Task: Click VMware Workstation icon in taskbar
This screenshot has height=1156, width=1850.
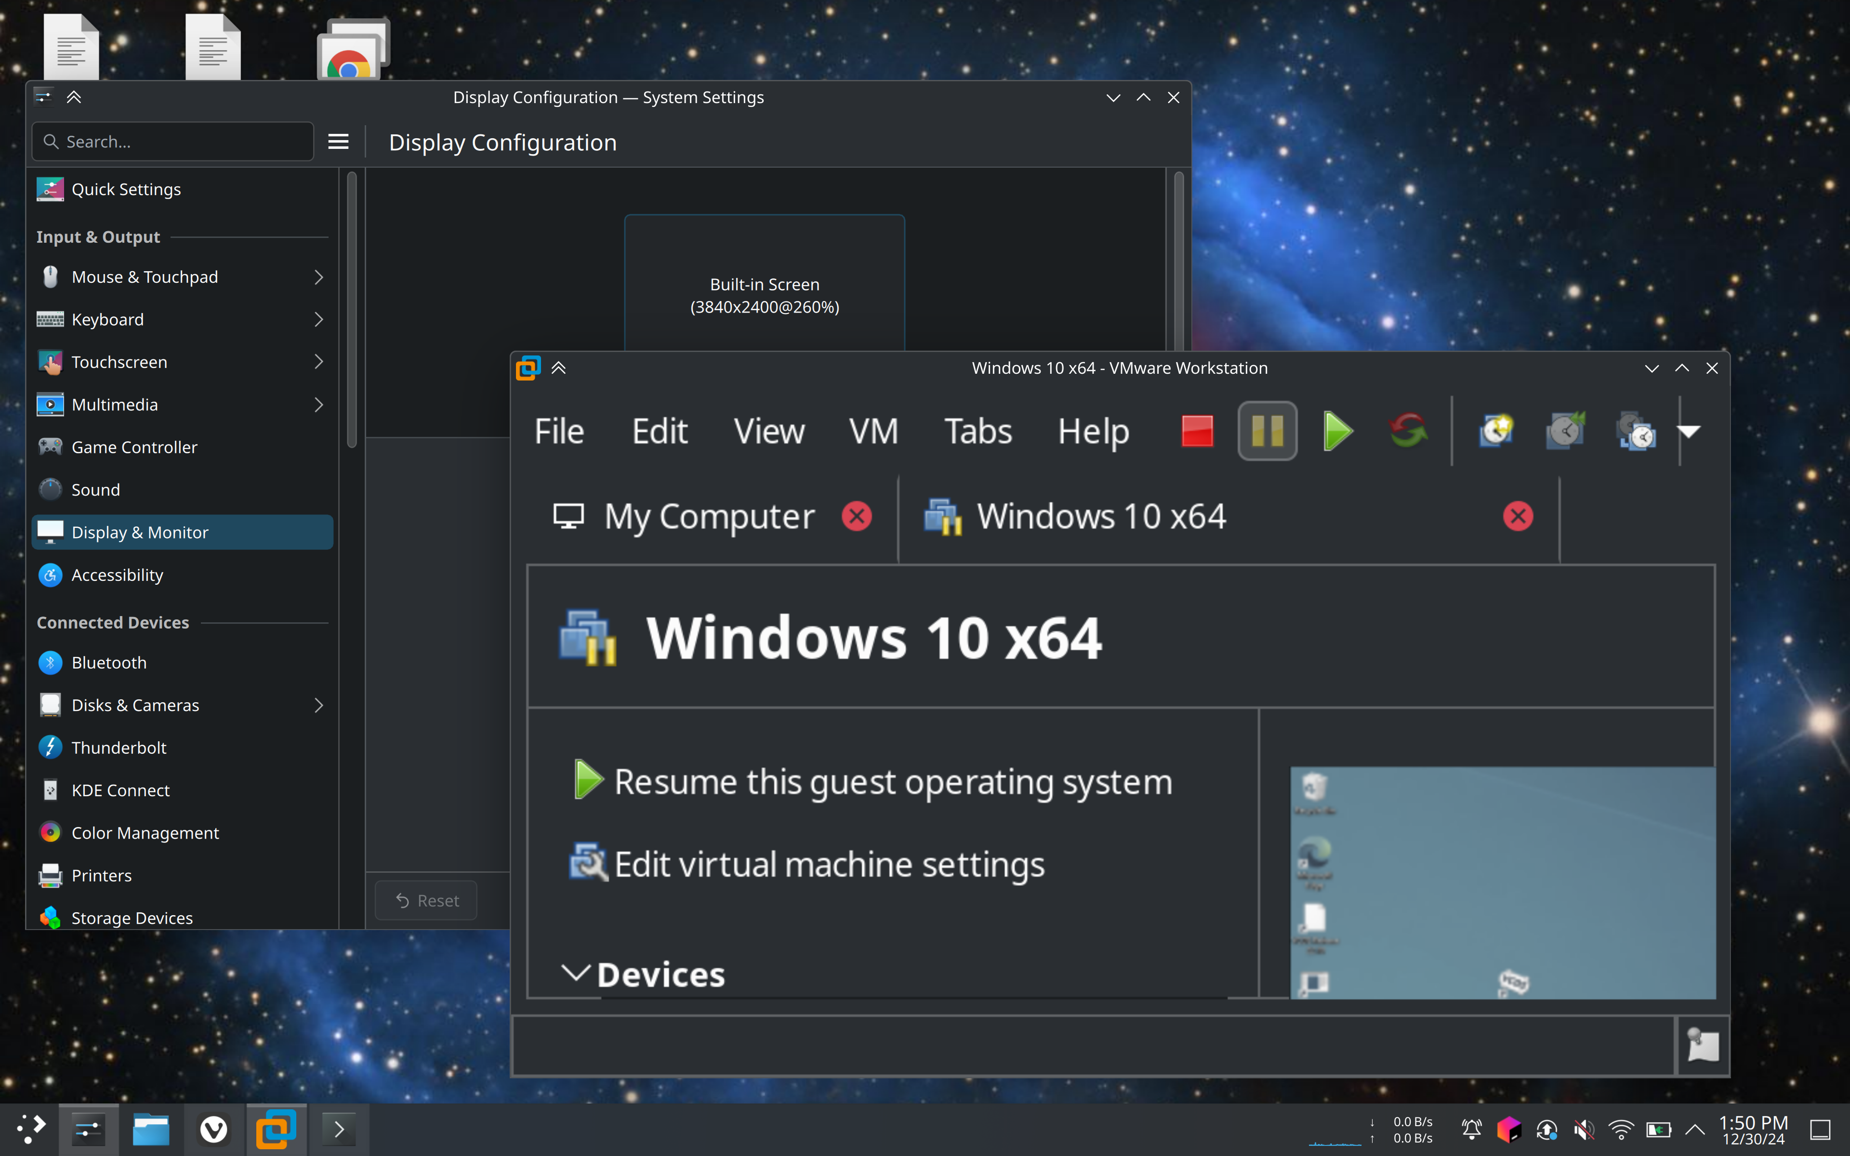Action: [x=276, y=1129]
